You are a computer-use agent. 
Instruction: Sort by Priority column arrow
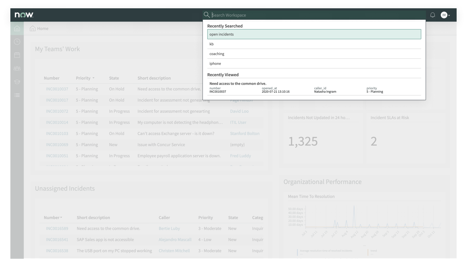point(93,78)
